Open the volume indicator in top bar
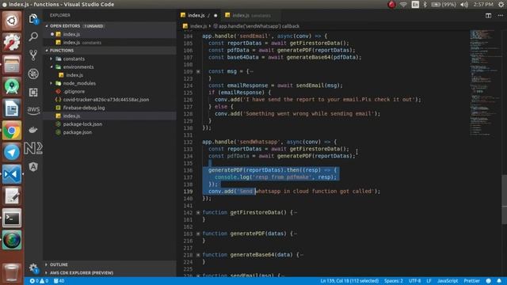This screenshot has width=507, height=285. 464,5
